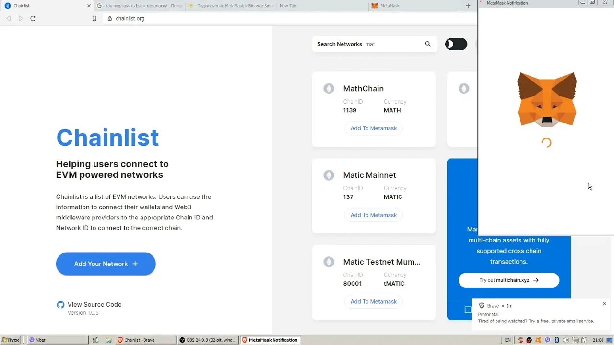The image size is (614, 345).
Task: Switch to the Google search tab
Action: pyautogui.click(x=139, y=6)
